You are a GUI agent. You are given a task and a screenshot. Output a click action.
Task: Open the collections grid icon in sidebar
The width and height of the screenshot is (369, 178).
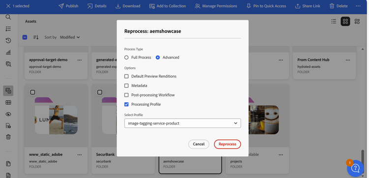tap(8, 102)
